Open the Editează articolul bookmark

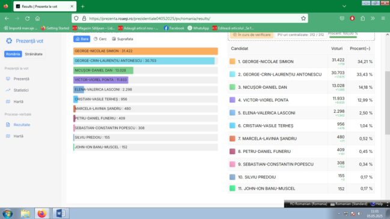pyautogui.click(x=233, y=28)
